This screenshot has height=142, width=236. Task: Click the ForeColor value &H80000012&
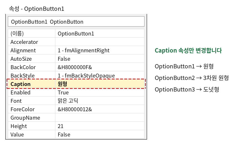point(100,109)
